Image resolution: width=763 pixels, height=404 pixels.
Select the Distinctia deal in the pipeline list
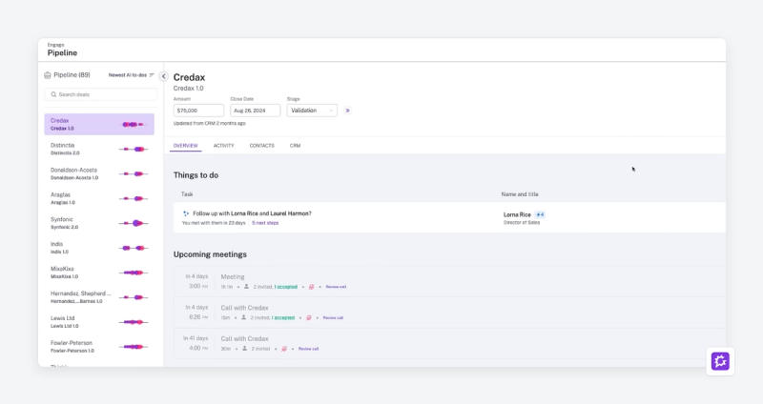pyautogui.click(x=99, y=149)
